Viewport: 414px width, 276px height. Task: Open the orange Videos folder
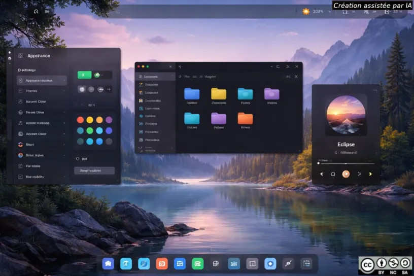coord(245,119)
